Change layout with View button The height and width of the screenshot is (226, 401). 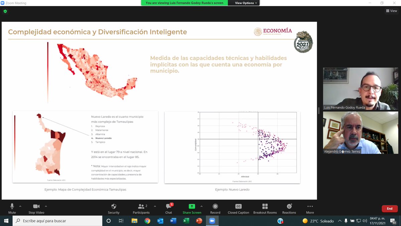392,11
